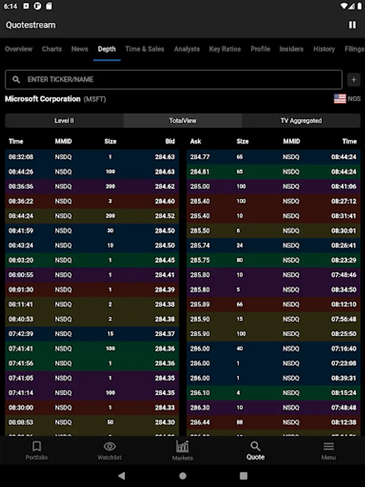Select the 284.52 bid row
The height and width of the screenshot is (487, 365).
pos(92,216)
